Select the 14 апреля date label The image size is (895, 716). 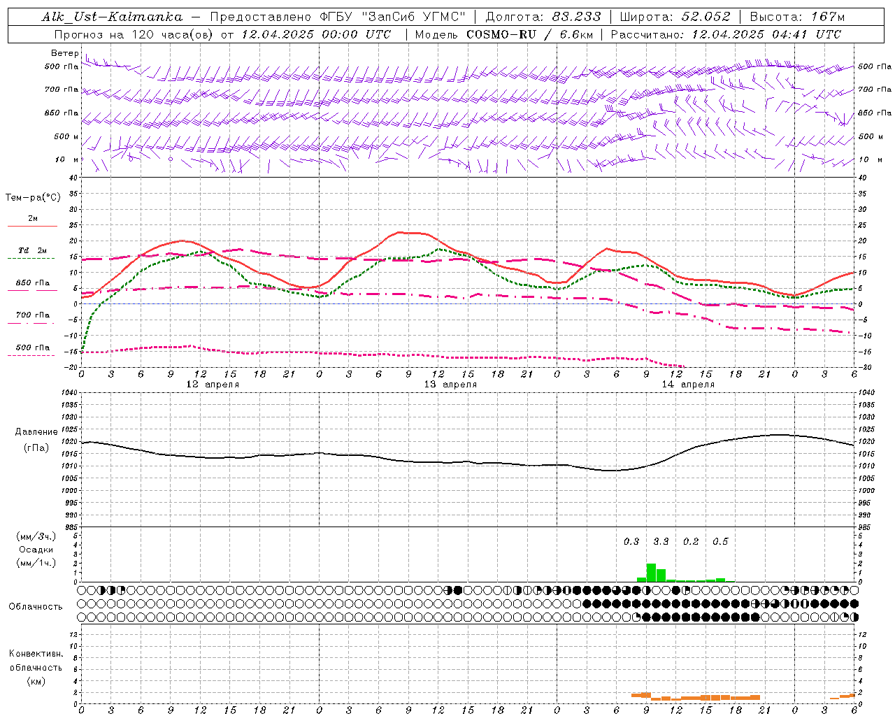coord(688,385)
